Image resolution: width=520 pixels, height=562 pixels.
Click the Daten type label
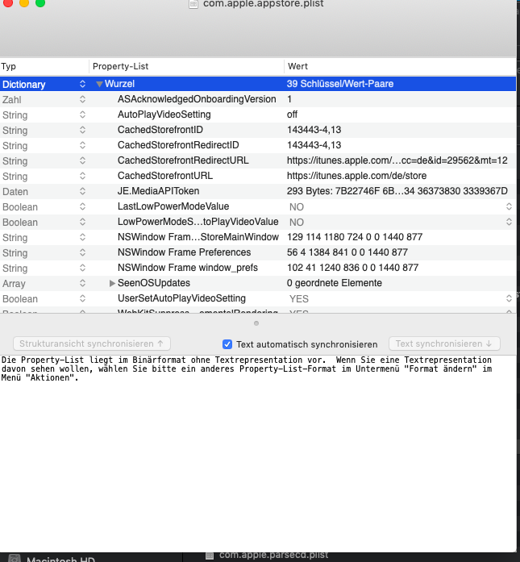[x=15, y=192]
